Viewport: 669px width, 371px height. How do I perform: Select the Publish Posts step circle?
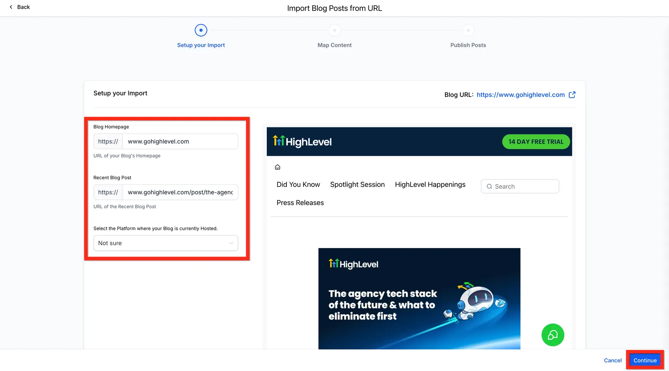click(468, 30)
